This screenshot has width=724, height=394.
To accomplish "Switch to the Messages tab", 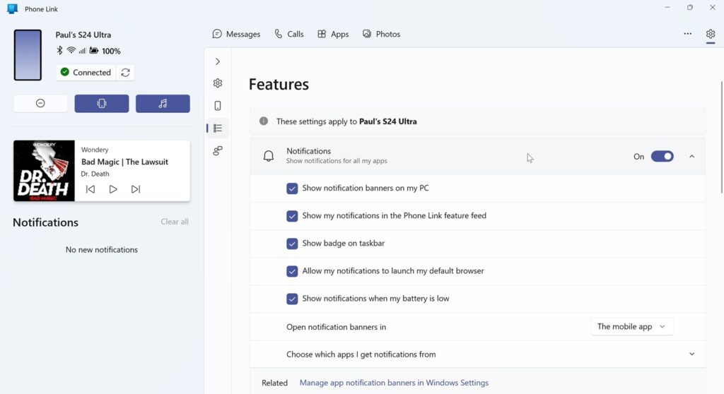I will (236, 34).
